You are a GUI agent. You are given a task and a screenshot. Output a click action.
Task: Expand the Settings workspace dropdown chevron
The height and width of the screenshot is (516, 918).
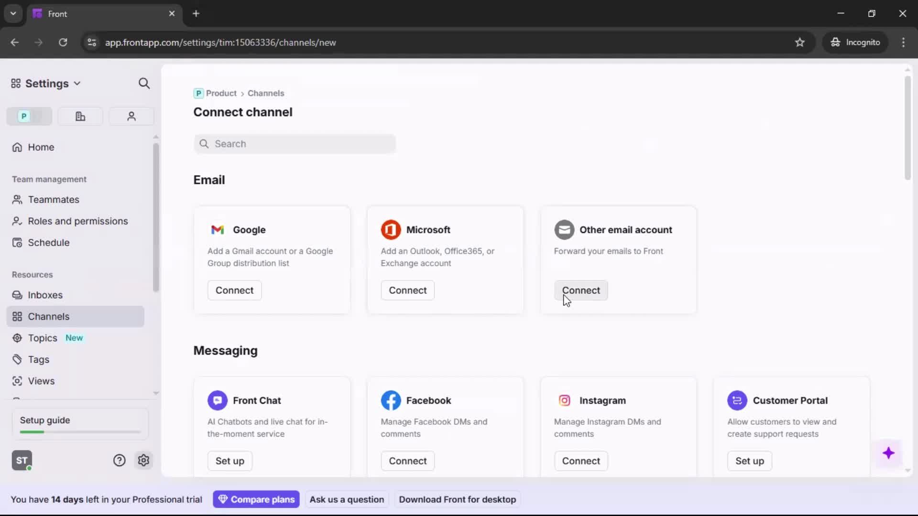click(77, 83)
